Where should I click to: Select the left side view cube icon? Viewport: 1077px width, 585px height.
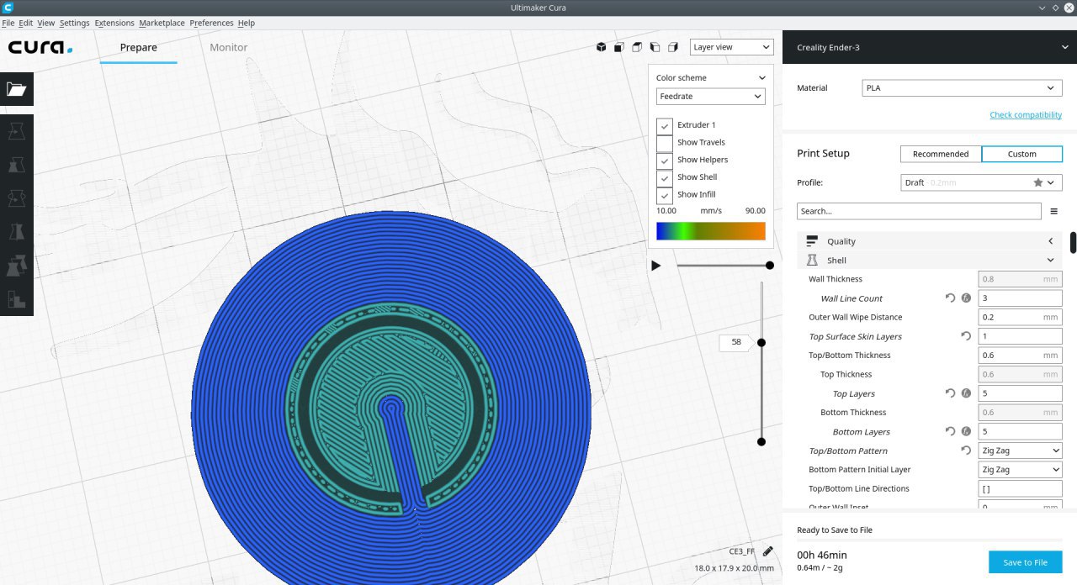(655, 47)
